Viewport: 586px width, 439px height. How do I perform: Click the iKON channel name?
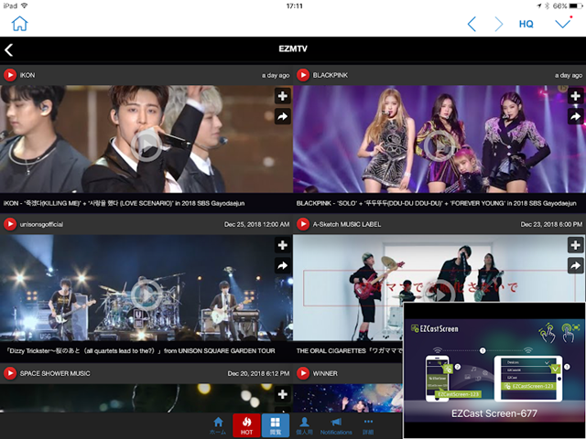27,75
